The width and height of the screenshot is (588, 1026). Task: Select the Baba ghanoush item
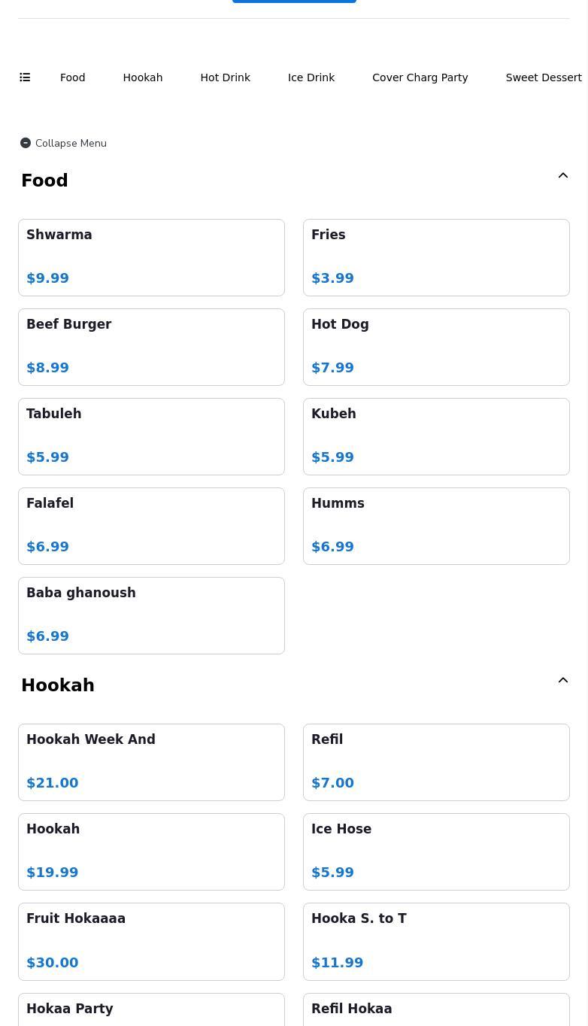(151, 615)
